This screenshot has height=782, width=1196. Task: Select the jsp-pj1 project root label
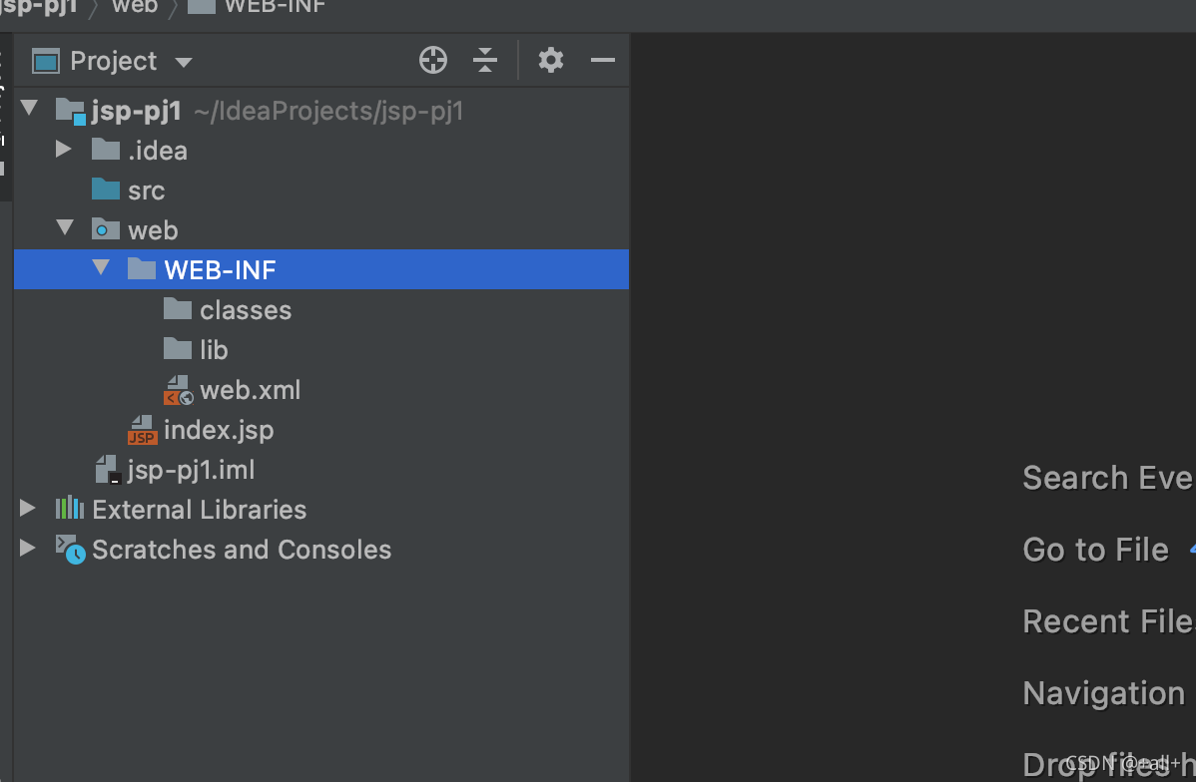(x=137, y=112)
